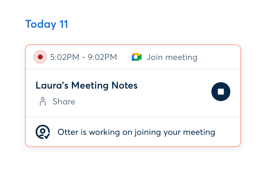Click the Today 11 date heading
Screen dimensions: 266x172
tap(46, 24)
